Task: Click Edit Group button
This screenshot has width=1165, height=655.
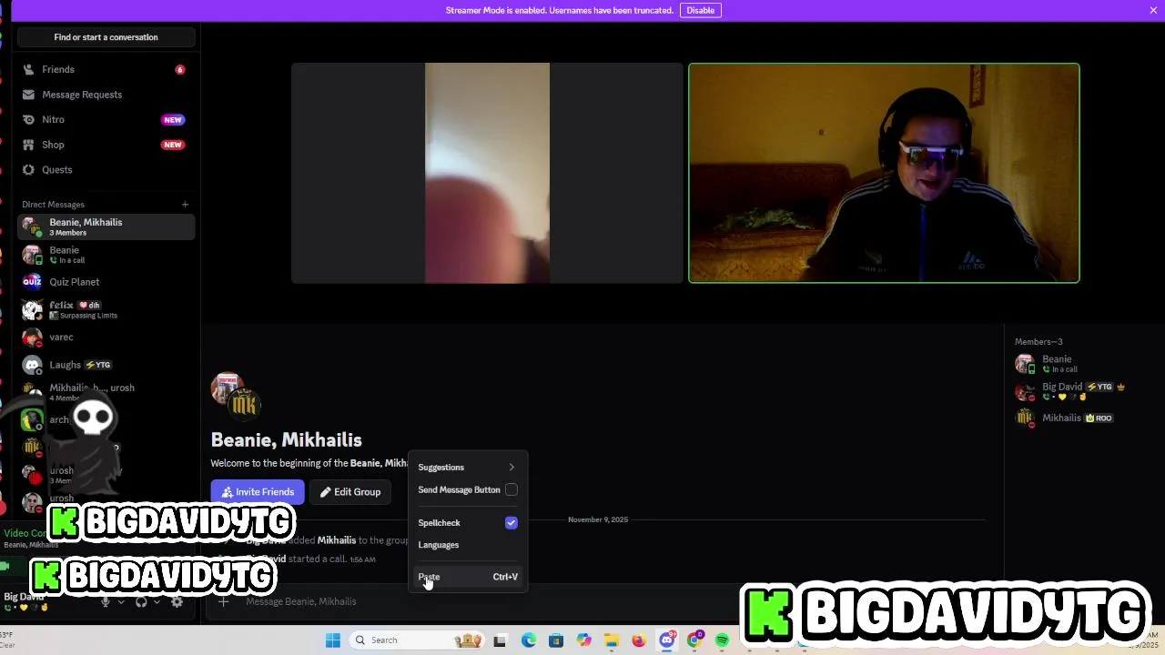Action: [x=350, y=492]
